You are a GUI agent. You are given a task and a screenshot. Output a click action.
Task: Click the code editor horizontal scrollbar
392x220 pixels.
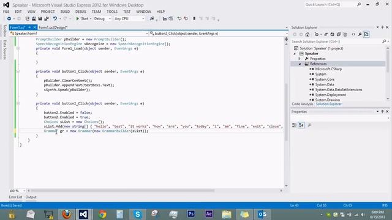coord(123,191)
